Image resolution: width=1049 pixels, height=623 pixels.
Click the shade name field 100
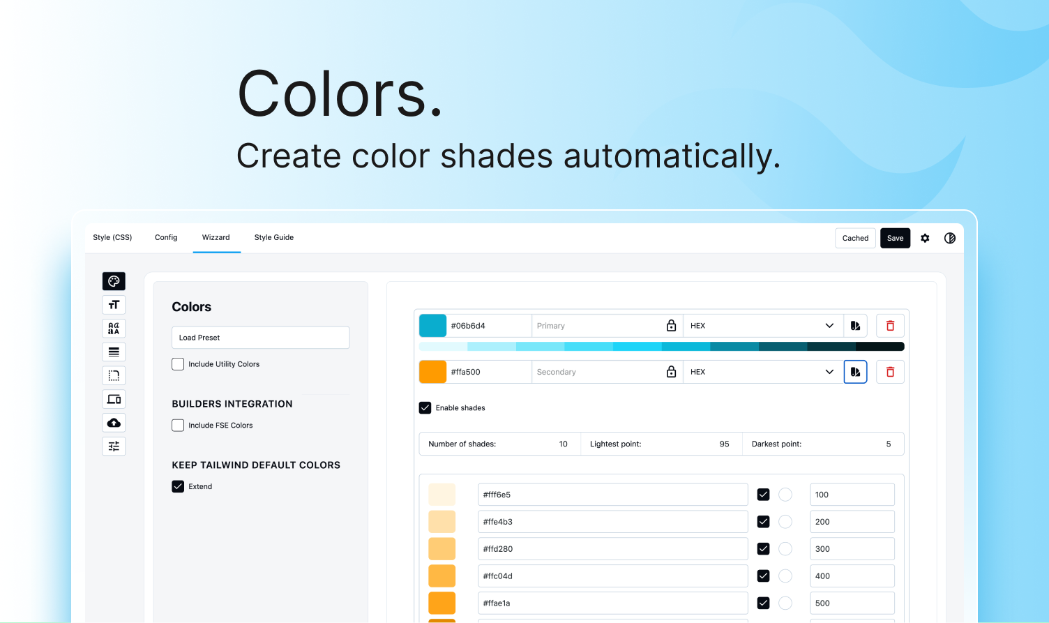click(852, 495)
